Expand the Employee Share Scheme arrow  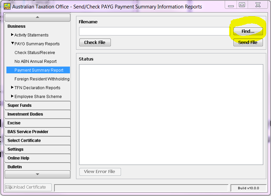[x=12, y=96]
